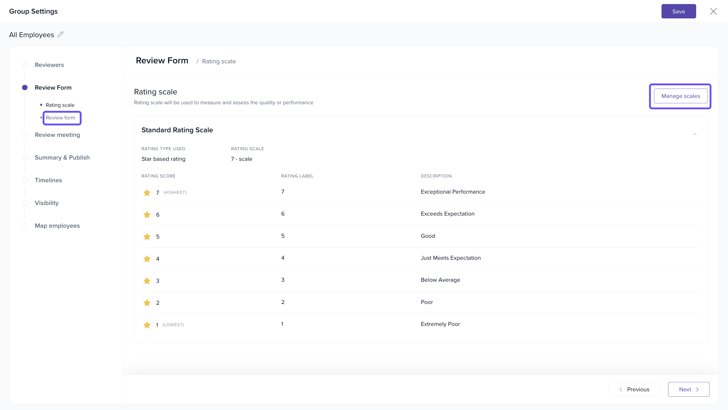Save the group settings
The height and width of the screenshot is (410, 728).
[678, 11]
